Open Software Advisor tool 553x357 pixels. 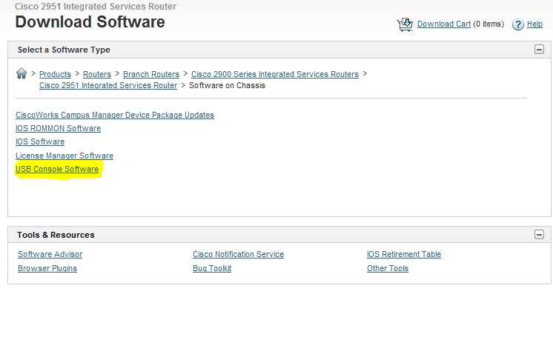(x=50, y=255)
